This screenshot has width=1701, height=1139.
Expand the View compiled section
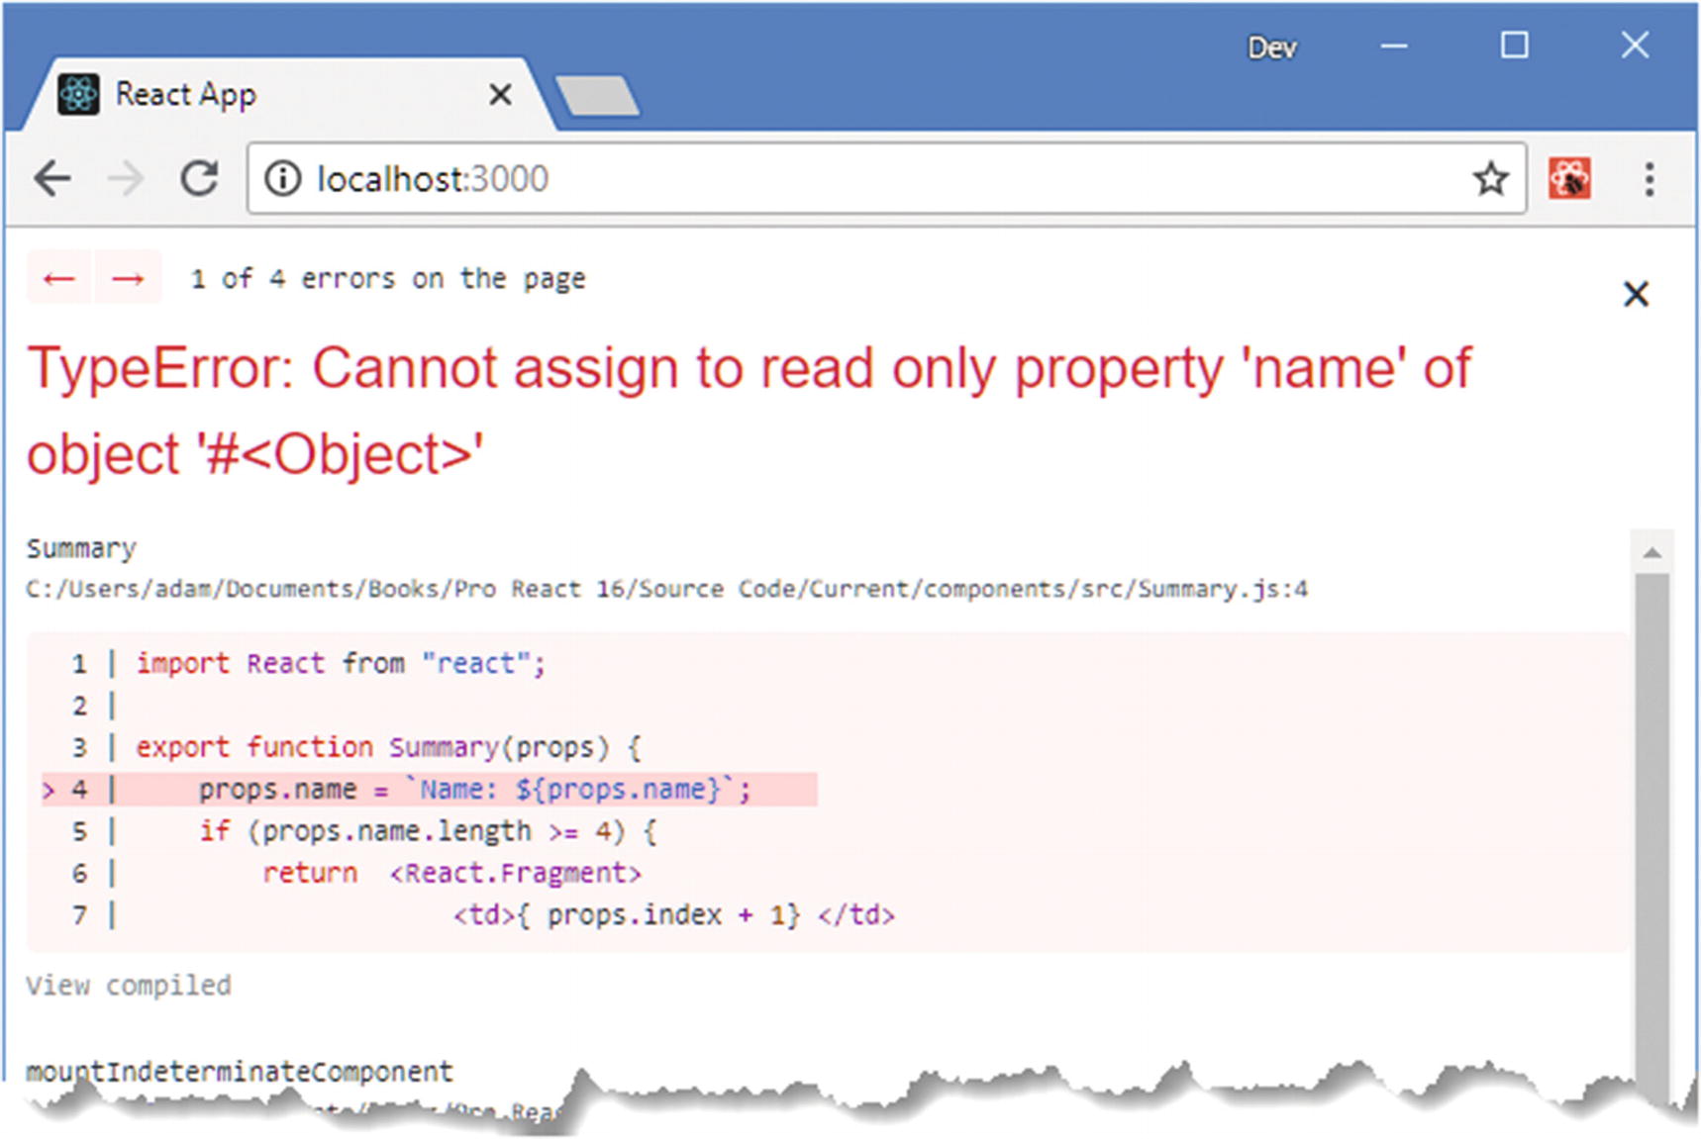tap(129, 986)
